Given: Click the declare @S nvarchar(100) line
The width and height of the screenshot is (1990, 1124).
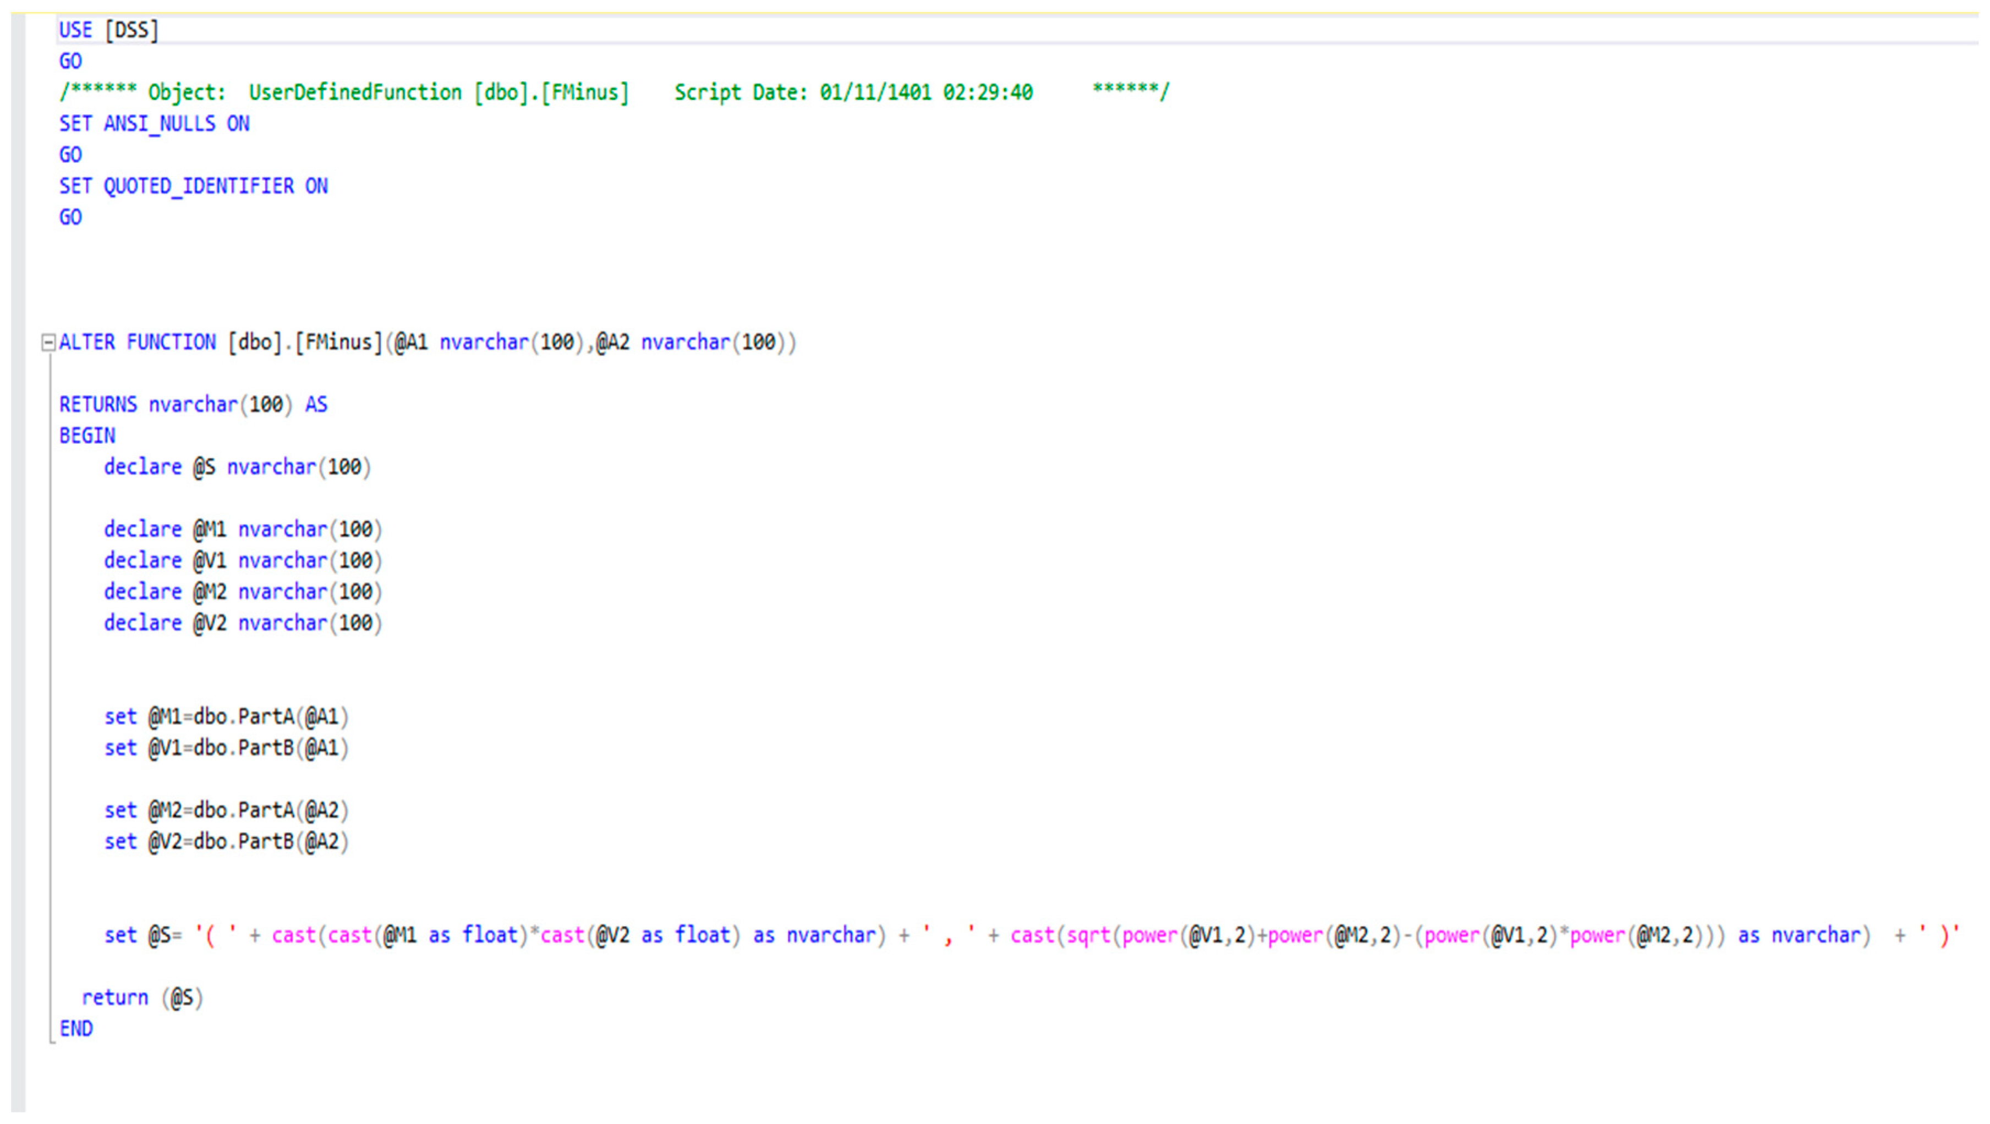Looking at the screenshot, I should point(237,467).
